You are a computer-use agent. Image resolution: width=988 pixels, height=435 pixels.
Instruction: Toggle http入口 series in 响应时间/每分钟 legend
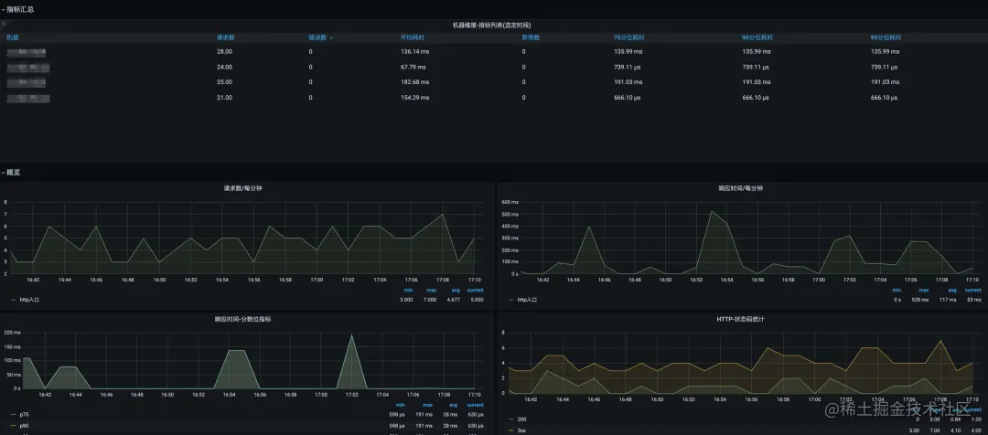(527, 301)
